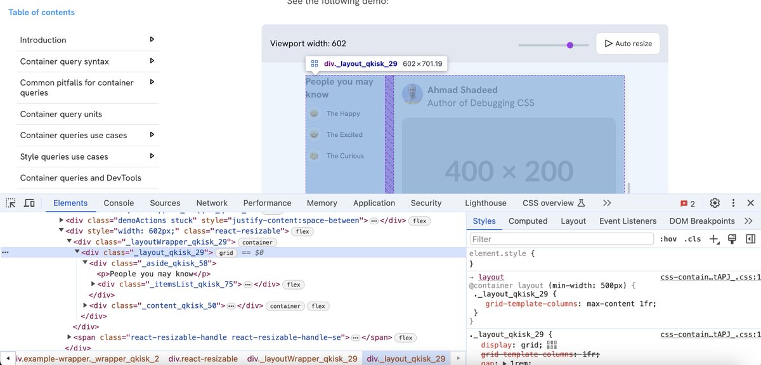
Task: Toggle flex badge on react-resizable-handle span
Action: pos(405,338)
